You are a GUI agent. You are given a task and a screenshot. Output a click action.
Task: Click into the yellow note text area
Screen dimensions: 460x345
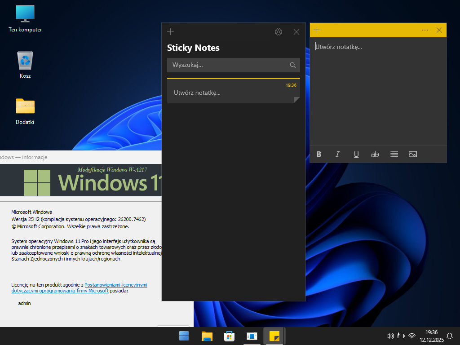[378, 90]
